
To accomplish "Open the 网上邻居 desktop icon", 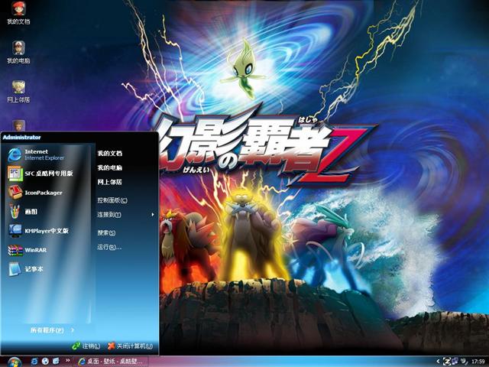I will pyautogui.click(x=18, y=91).
